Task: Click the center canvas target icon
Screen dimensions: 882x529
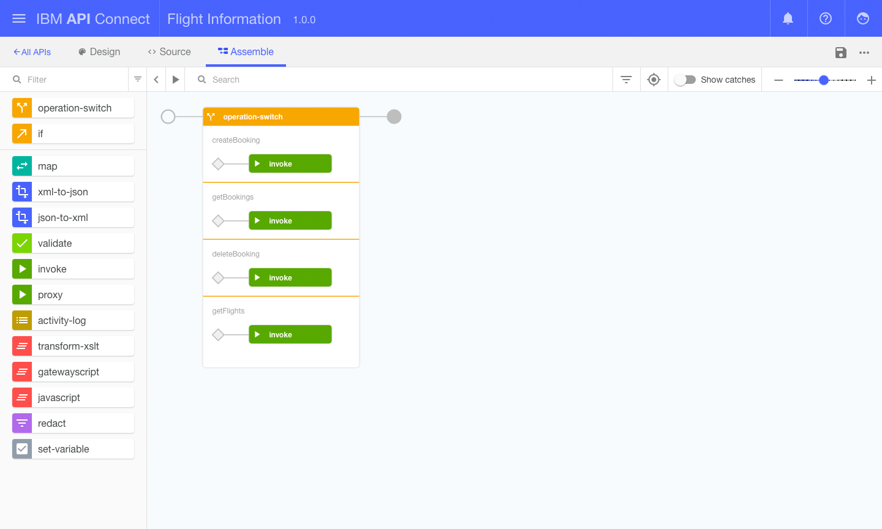Action: point(654,80)
